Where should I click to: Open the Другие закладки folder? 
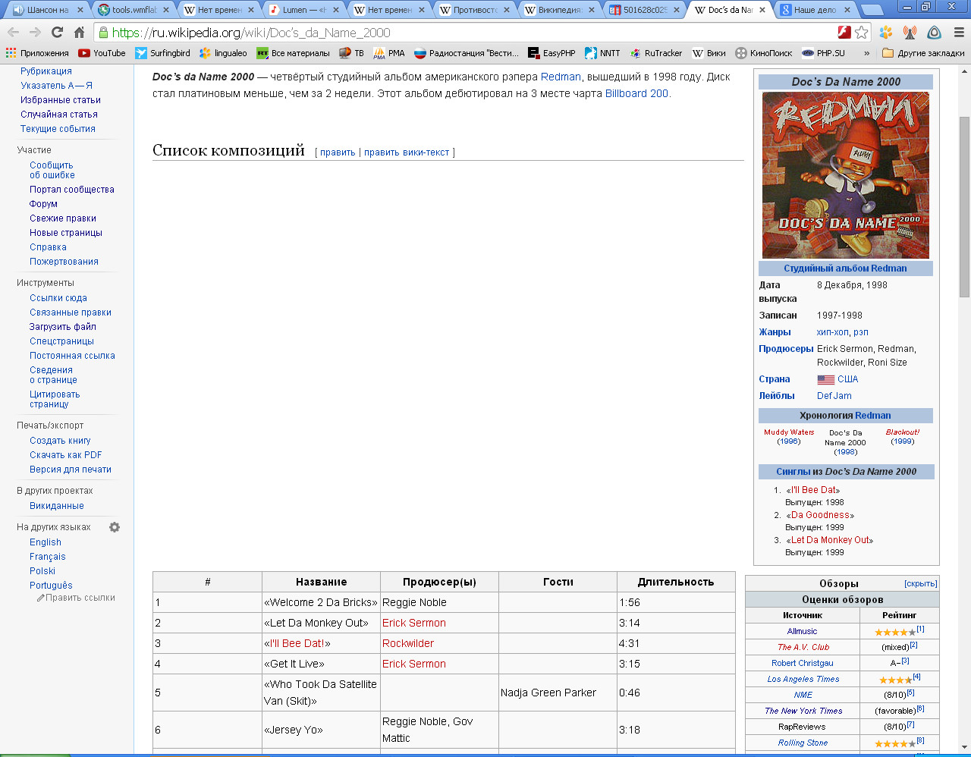click(923, 53)
